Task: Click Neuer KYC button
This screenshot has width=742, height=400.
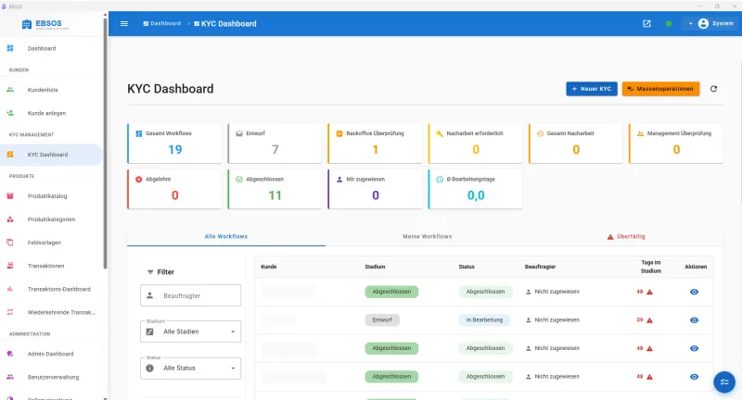Action: [592, 89]
